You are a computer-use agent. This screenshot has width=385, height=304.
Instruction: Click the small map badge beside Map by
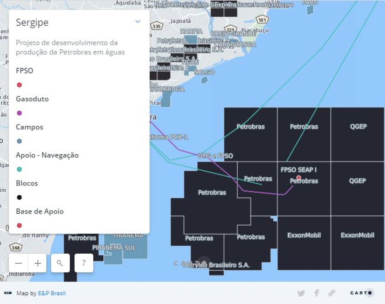pos(8,293)
